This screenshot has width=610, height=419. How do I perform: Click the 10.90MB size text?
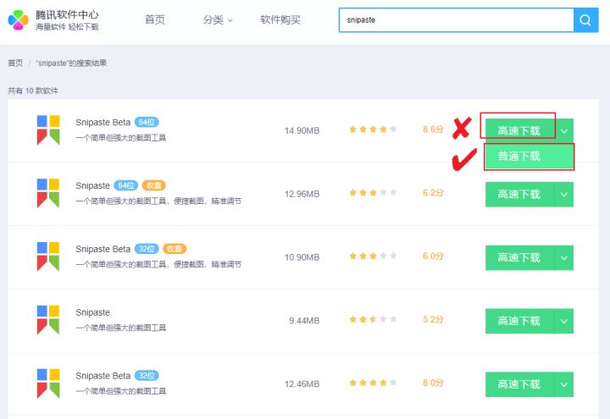coord(302,257)
